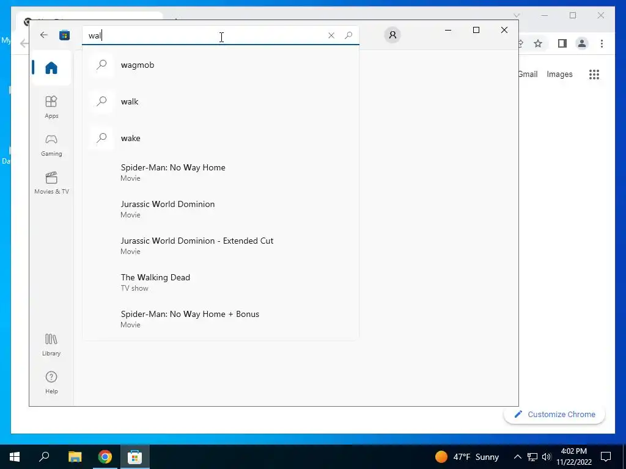The height and width of the screenshot is (469, 626).
Task: Go back using the Store back arrow
Action: tap(44, 35)
